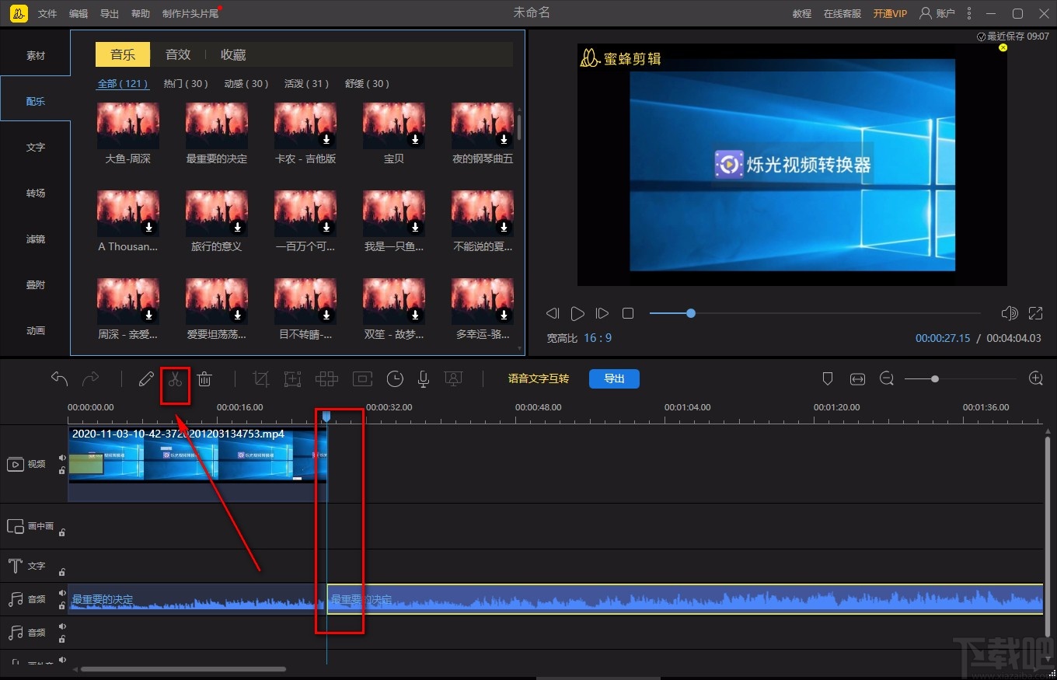The image size is (1057, 680).
Task: Select the mp4 video clip on timeline
Action: pos(198,464)
